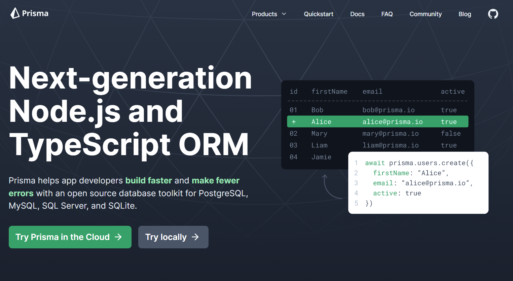
Task: Expand the Products dropdown menu
Action: [269, 14]
